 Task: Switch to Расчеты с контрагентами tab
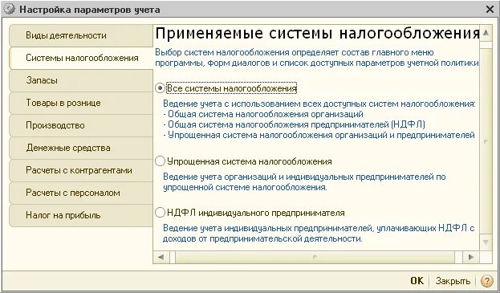(x=81, y=170)
